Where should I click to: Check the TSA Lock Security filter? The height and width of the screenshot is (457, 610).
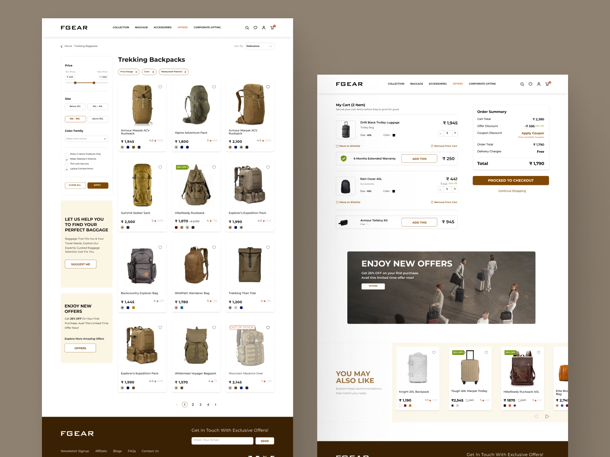click(x=67, y=164)
